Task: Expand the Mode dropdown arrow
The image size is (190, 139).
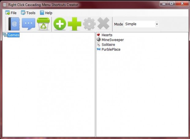Action: (157, 24)
